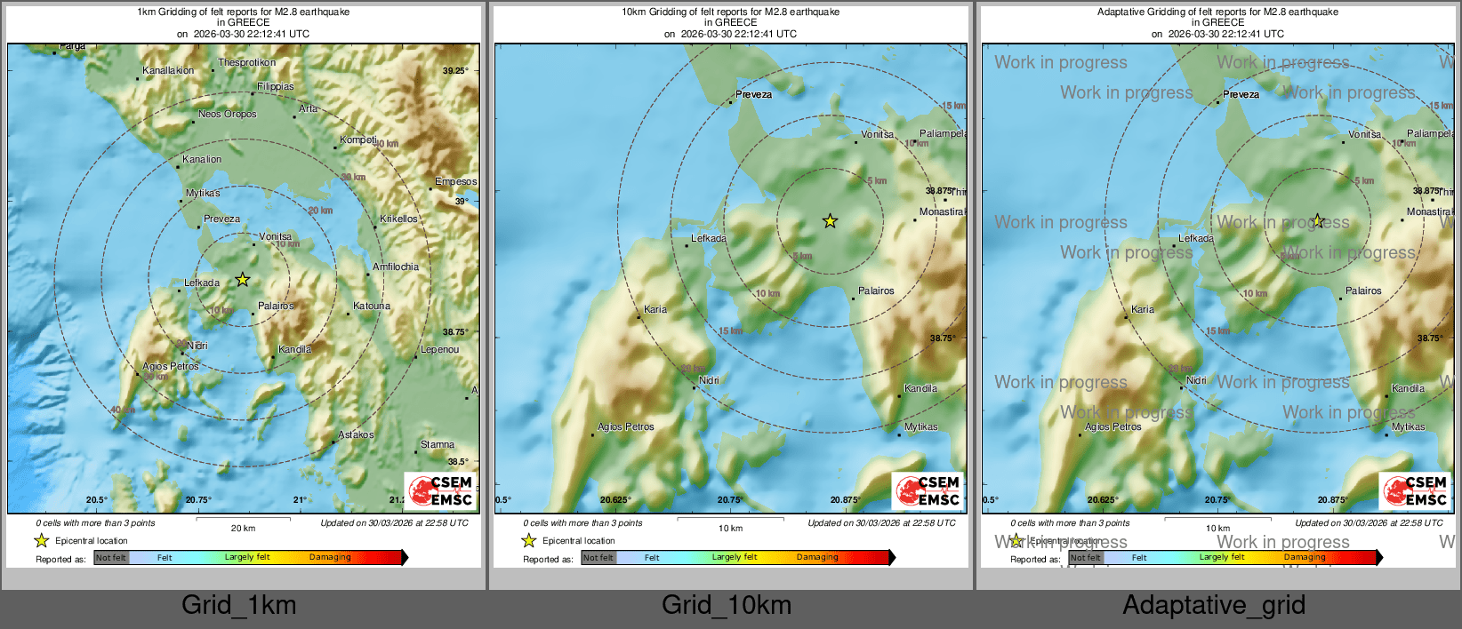Image resolution: width=1462 pixels, height=629 pixels.
Task: Click the Lepenou town label
Action: coord(440,349)
